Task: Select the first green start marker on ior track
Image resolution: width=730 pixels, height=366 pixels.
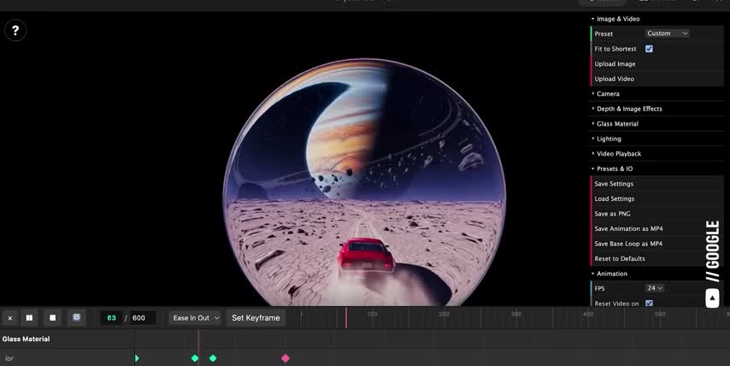Action: (x=137, y=358)
